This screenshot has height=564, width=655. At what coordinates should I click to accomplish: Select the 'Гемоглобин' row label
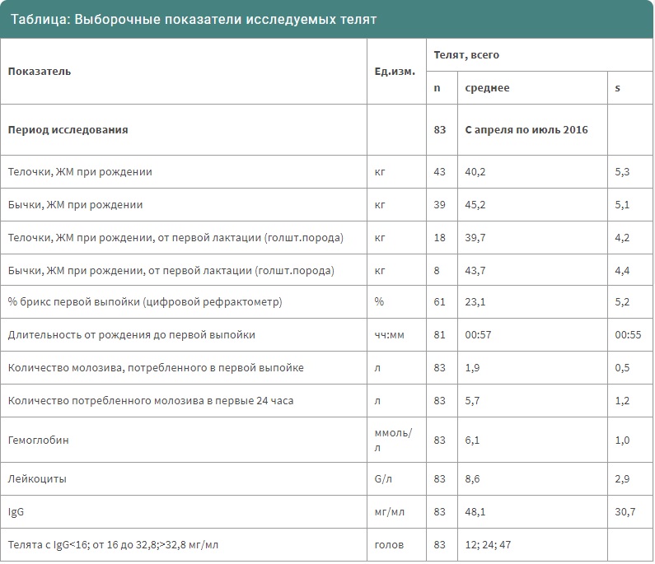[x=38, y=440]
